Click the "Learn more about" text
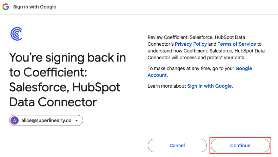Screen dimensions: 278x157 (x=167, y=86)
